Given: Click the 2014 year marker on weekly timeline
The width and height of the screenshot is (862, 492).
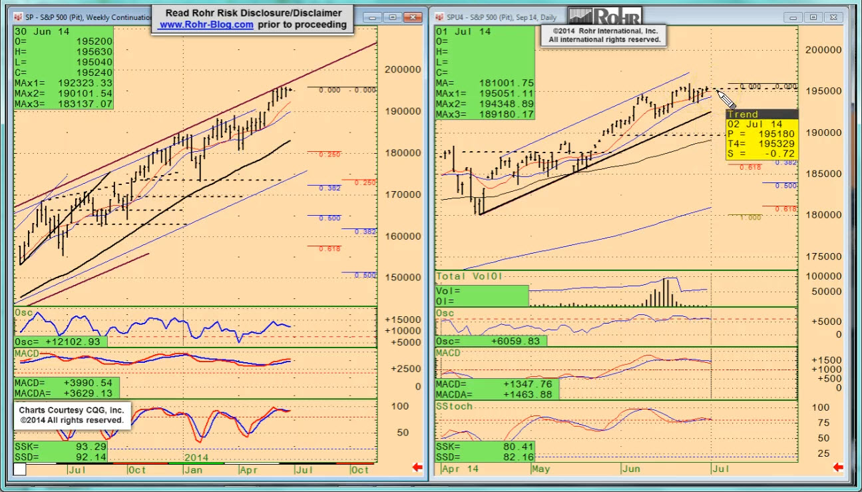Looking at the screenshot, I should [x=196, y=458].
